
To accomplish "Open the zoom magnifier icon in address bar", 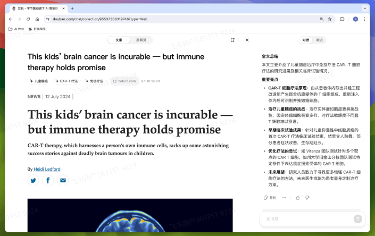I will (322, 19).
